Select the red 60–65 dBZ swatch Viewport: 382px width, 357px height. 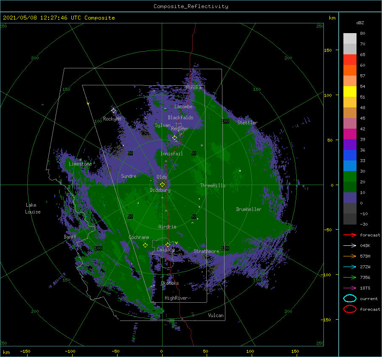350,60
